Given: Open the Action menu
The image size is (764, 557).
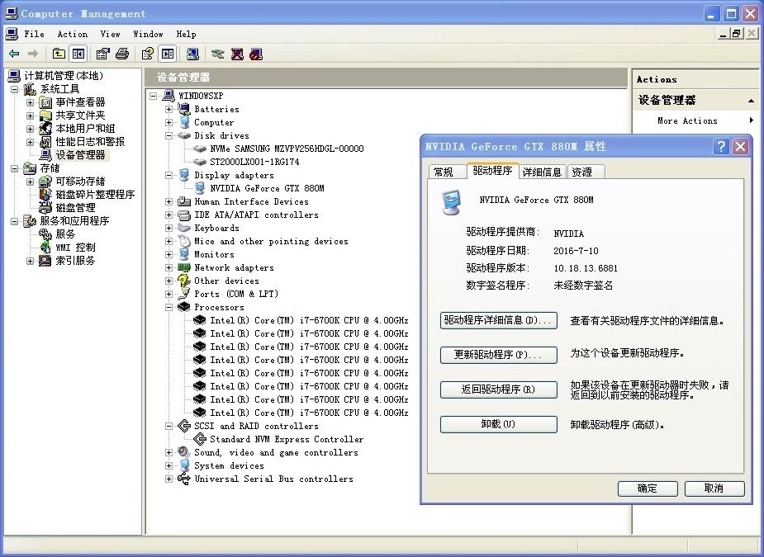Looking at the screenshot, I should 73,34.
